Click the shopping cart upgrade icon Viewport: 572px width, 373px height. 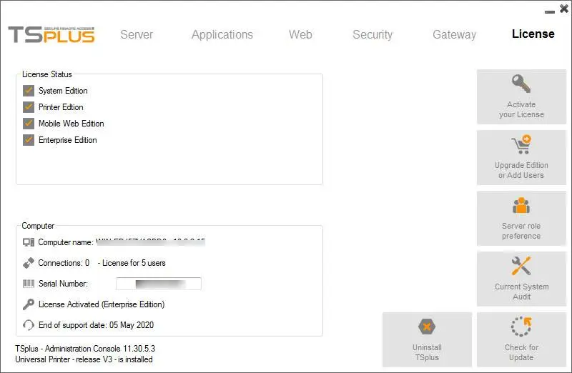pyautogui.click(x=521, y=144)
